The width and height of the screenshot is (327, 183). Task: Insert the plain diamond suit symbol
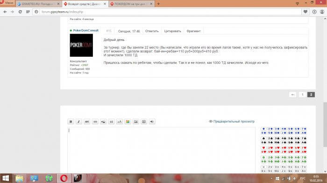263,129
